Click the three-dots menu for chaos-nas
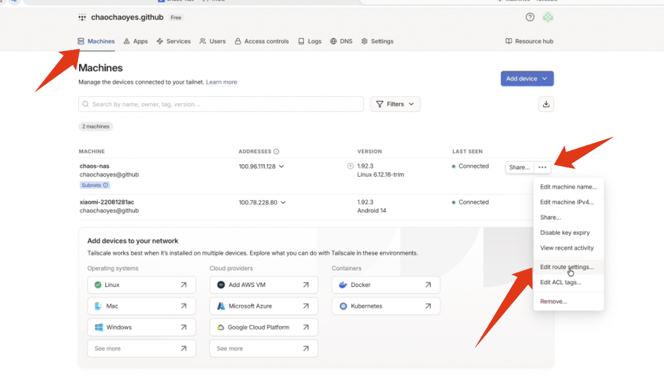664x388 pixels. (x=542, y=167)
